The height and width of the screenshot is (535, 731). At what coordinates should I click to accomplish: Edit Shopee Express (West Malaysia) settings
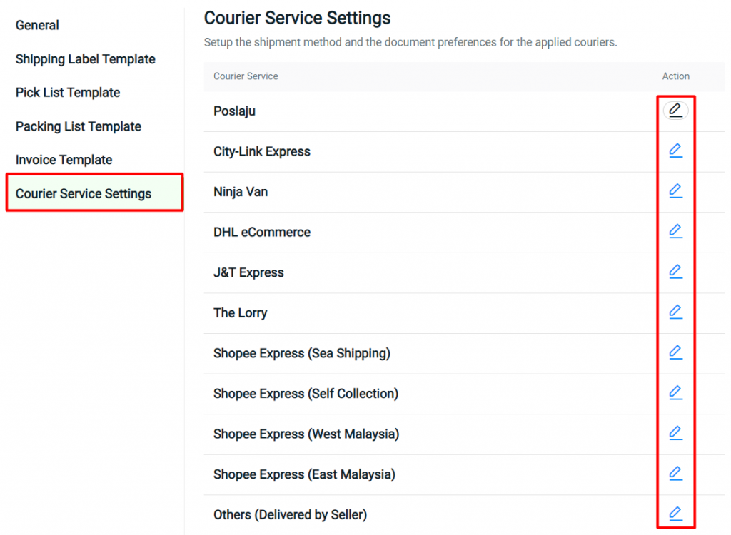coord(676,432)
